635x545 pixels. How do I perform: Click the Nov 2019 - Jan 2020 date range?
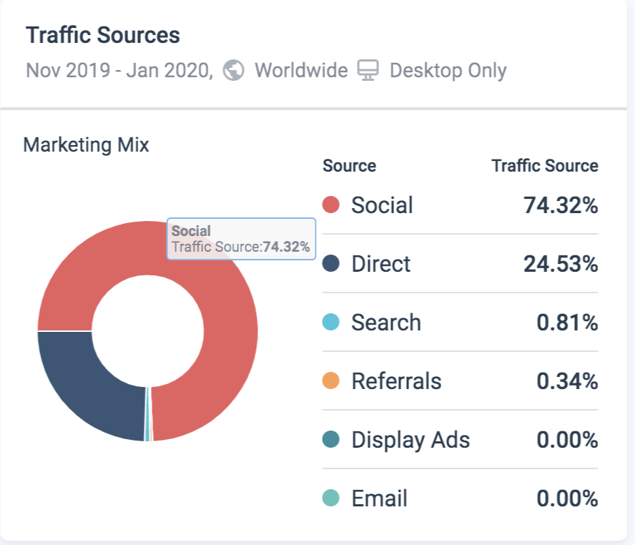119,71
